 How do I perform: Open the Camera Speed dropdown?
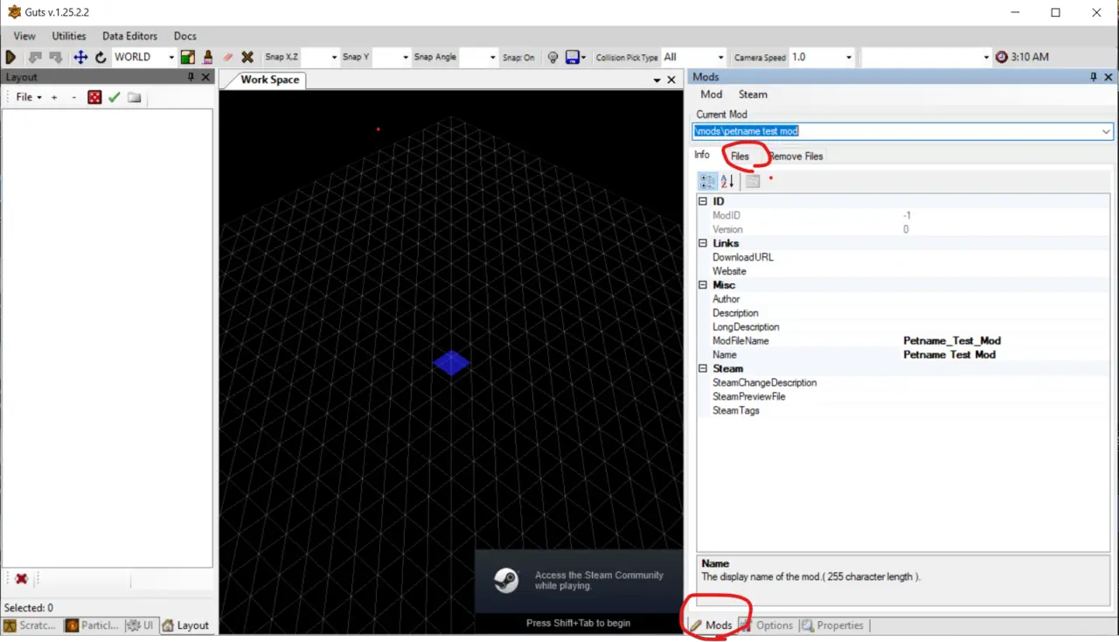point(848,57)
